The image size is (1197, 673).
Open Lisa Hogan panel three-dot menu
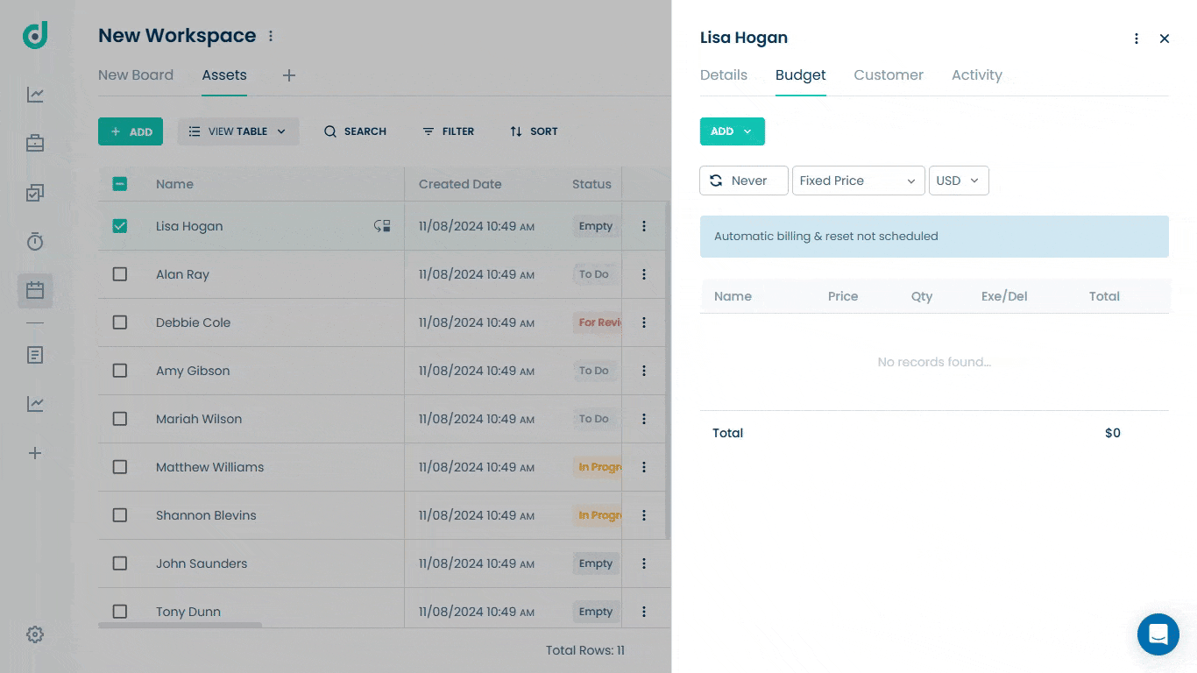point(1137,39)
